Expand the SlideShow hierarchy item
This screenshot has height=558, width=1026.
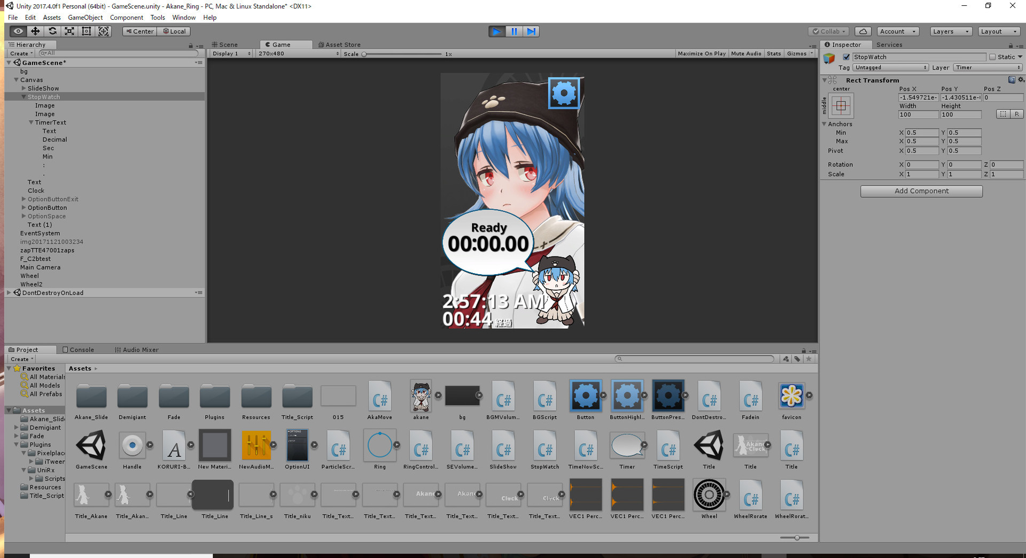click(x=24, y=88)
